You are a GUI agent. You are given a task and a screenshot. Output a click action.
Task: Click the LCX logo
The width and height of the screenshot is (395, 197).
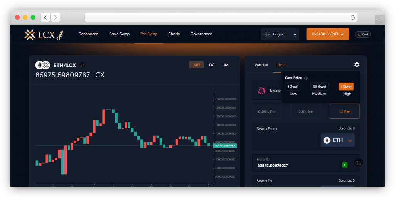coord(44,35)
